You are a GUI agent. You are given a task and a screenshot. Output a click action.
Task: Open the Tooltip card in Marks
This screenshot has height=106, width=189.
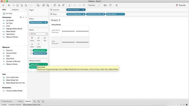point(38,45)
